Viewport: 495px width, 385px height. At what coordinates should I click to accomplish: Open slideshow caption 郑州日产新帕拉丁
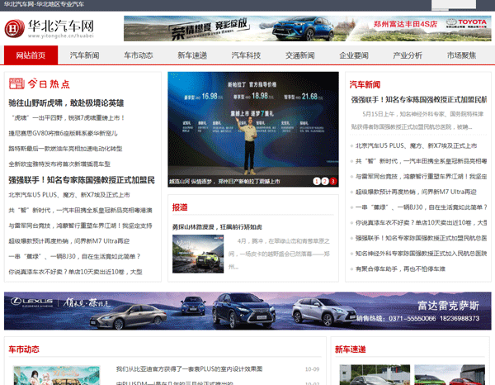pyautogui.click(x=224, y=182)
